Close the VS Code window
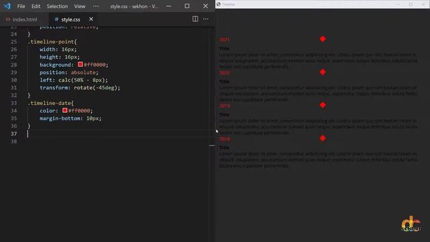The height and width of the screenshot is (242, 430). tap(206, 6)
